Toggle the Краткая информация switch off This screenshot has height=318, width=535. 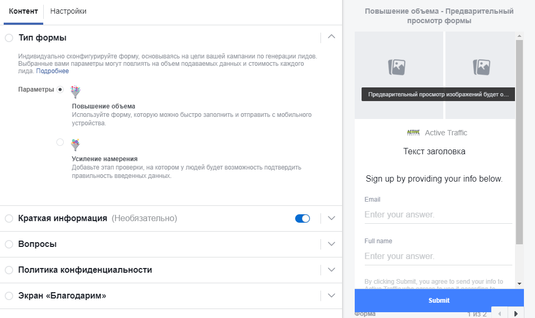click(303, 218)
